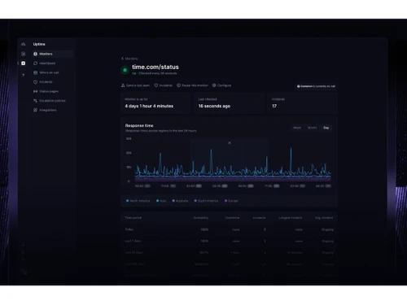Go back to Monitors via breadcrumb
This screenshot has height=305, width=407.
[131, 59]
